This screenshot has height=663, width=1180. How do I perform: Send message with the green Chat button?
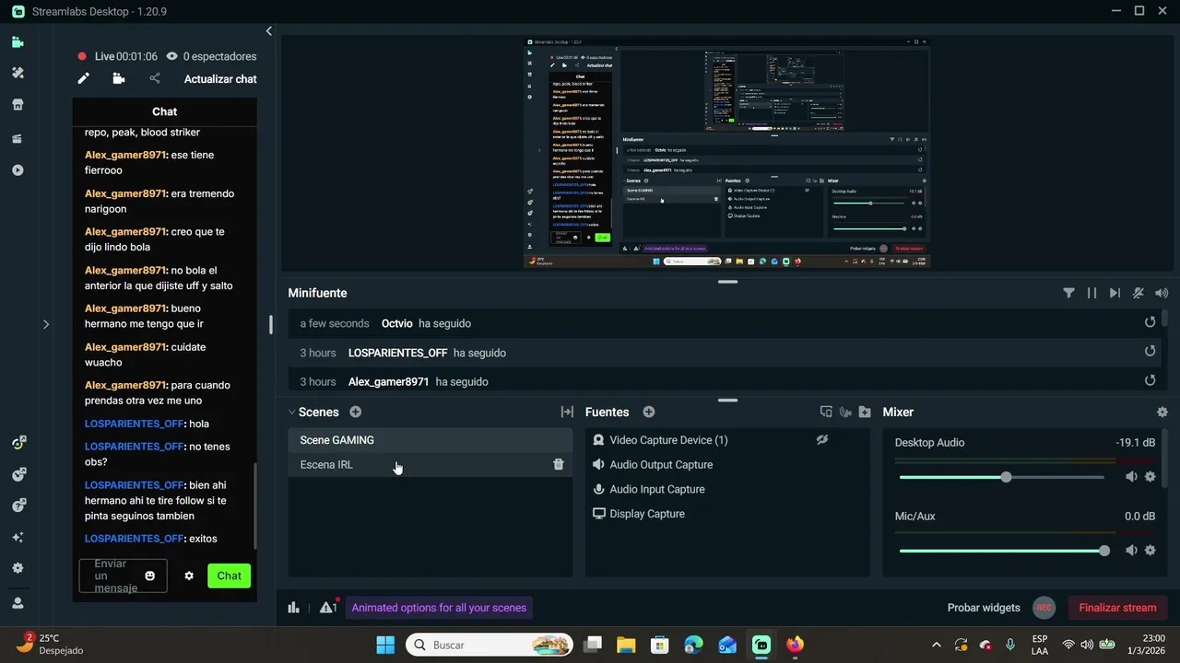pos(229,576)
